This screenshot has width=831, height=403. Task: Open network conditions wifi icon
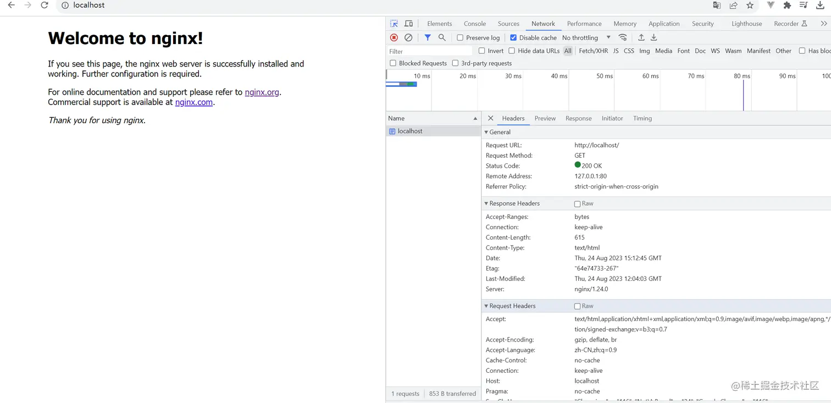pyautogui.click(x=623, y=37)
